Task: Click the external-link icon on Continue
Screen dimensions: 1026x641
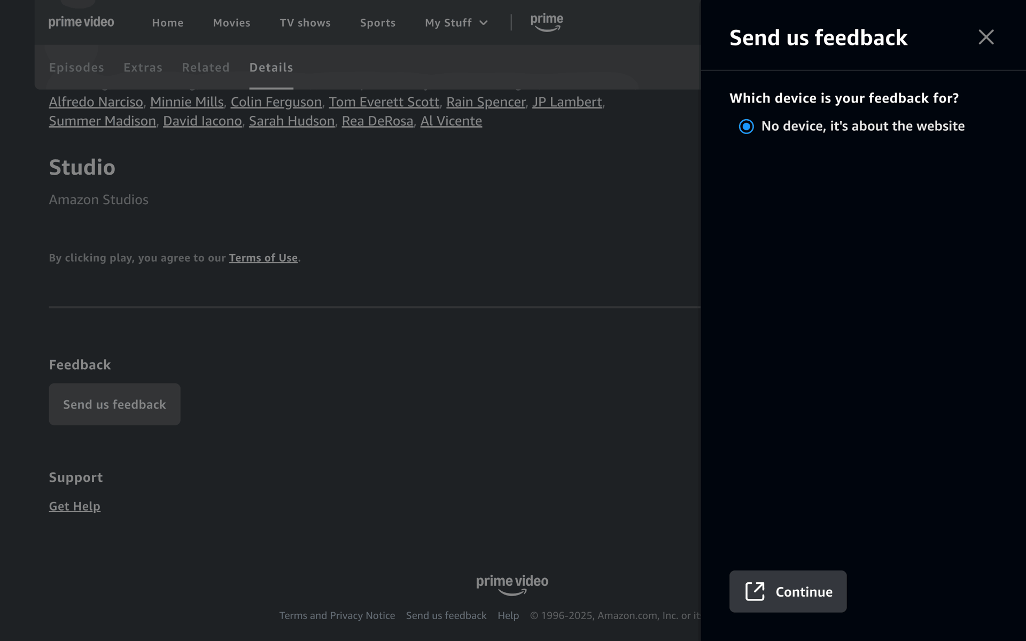Action: click(755, 591)
